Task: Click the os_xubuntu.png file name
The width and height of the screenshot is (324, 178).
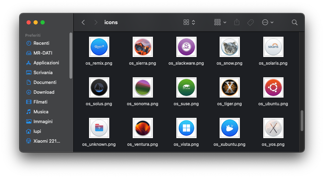Action: click(229, 144)
